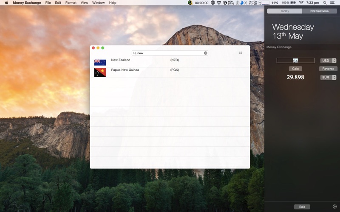The width and height of the screenshot is (340, 212).
Task: Open the View menu
Action: 84,3
